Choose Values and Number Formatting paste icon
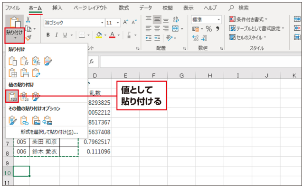 [x=24, y=97]
